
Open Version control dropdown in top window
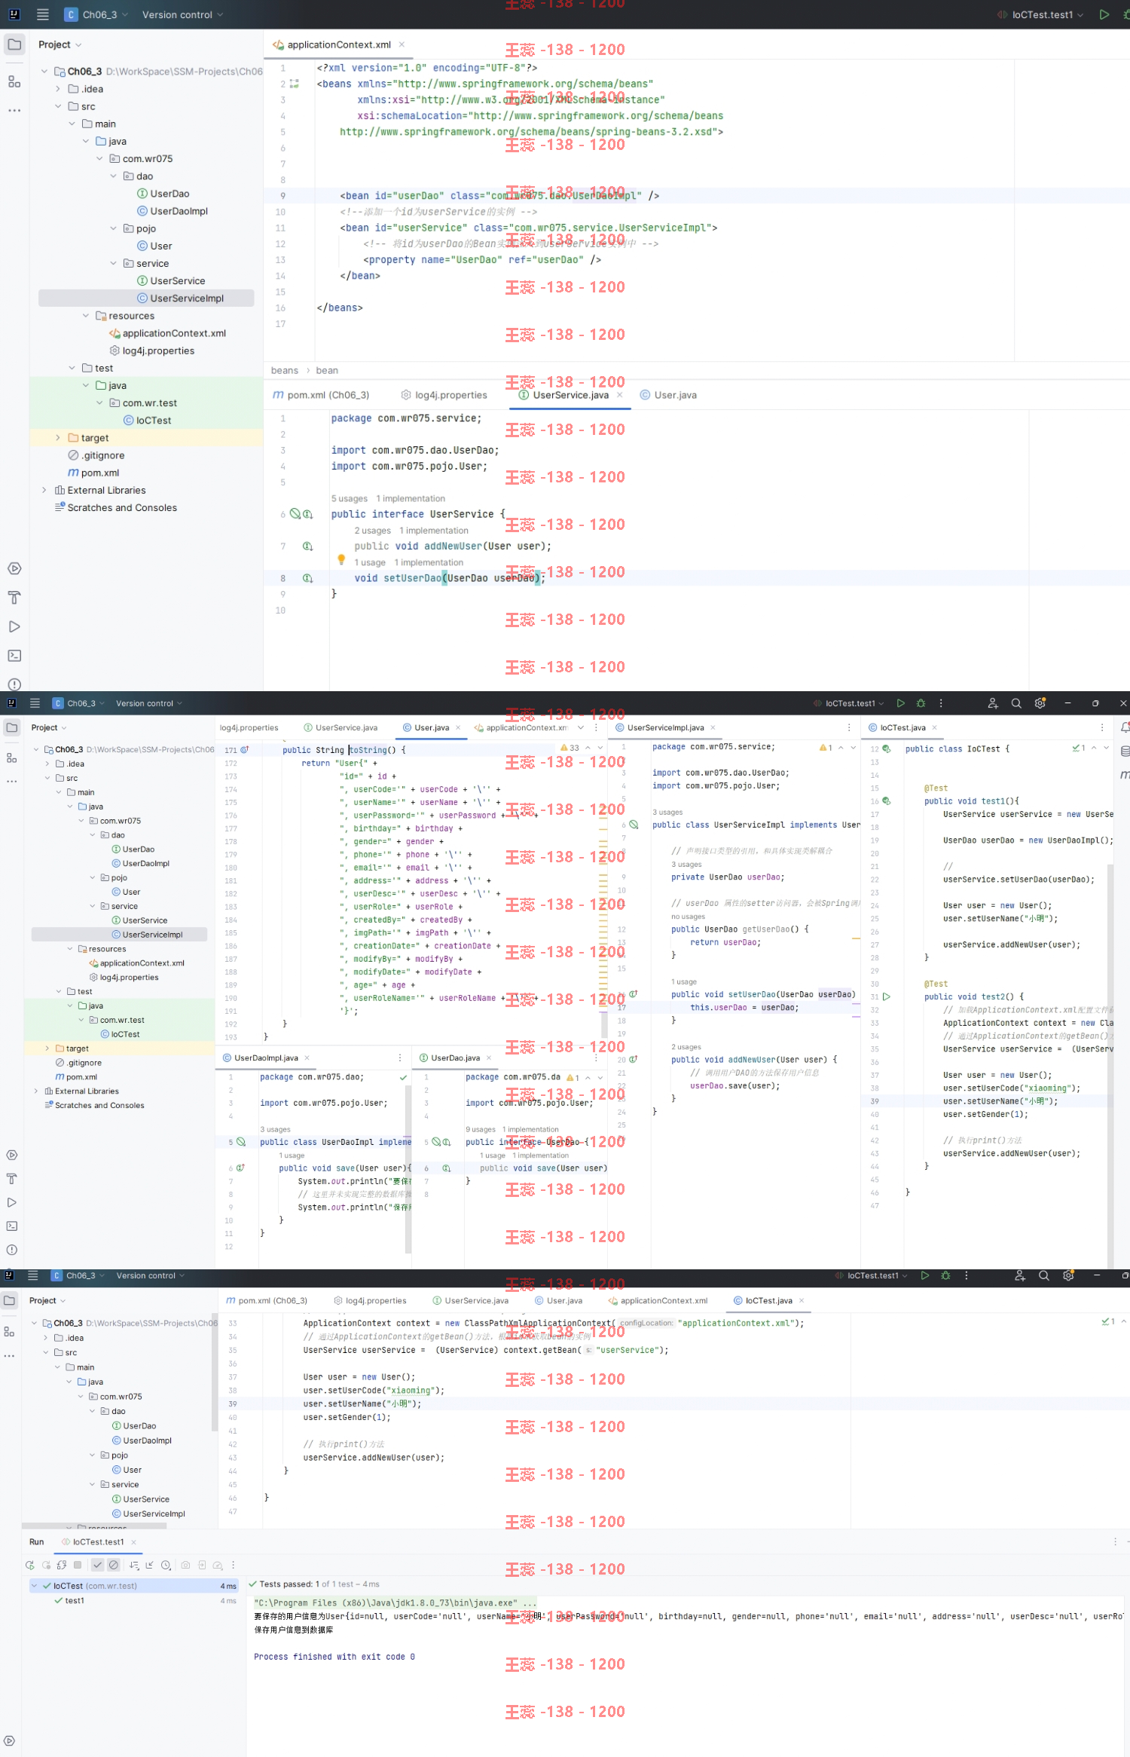click(x=183, y=14)
